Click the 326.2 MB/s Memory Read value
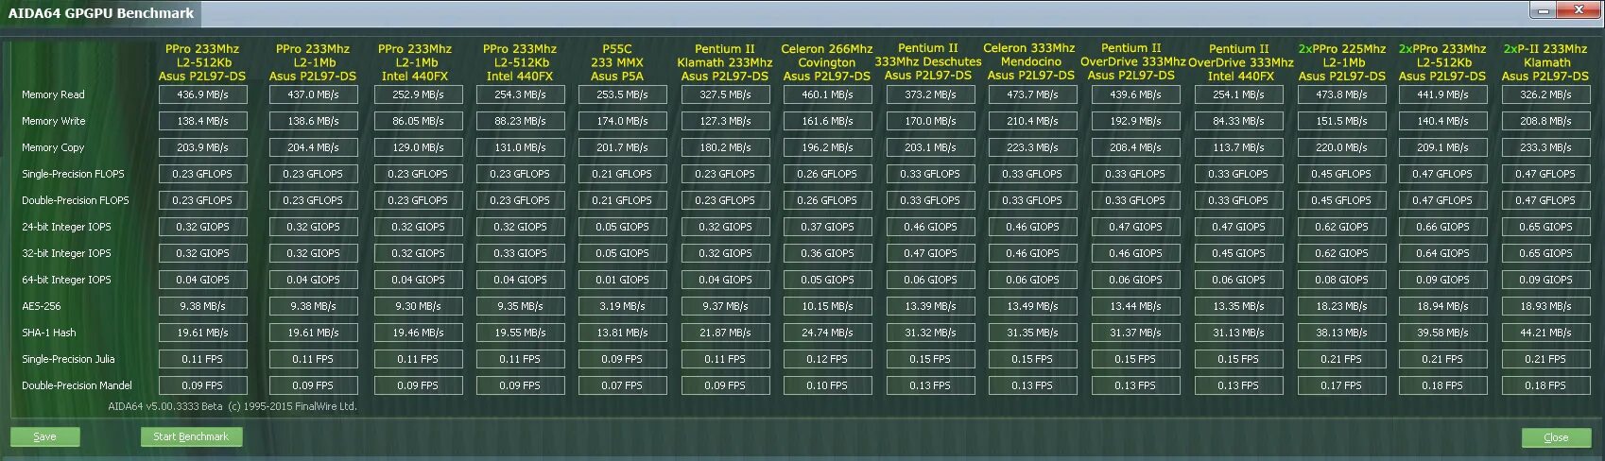The width and height of the screenshot is (1605, 461). click(1545, 94)
